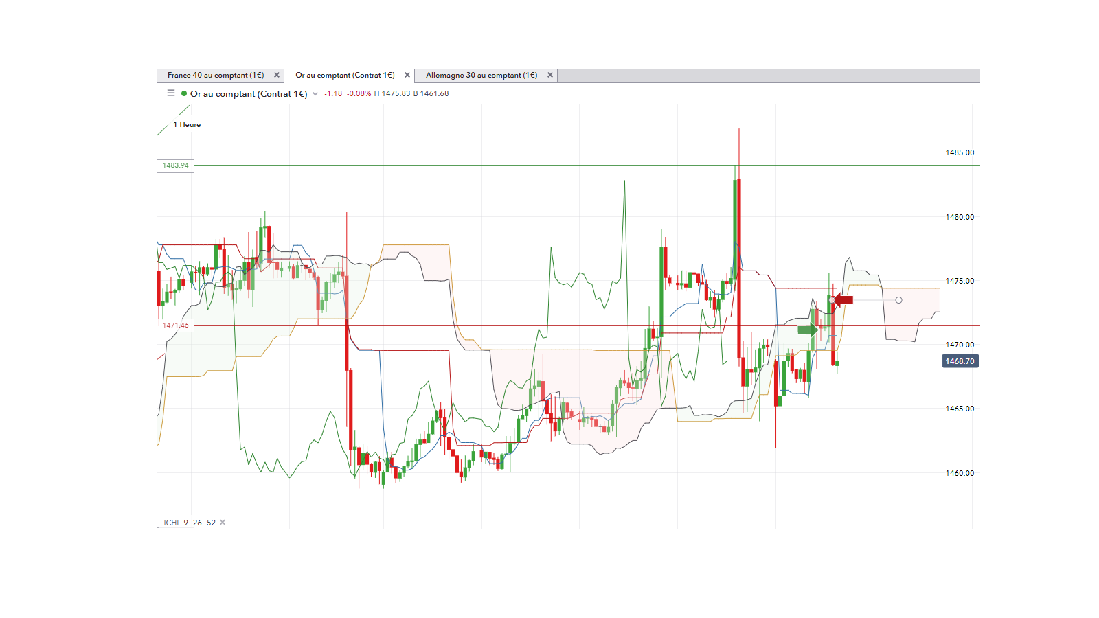Open the hamburger menu beside instrument name
The width and height of the screenshot is (1099, 618).
171,93
